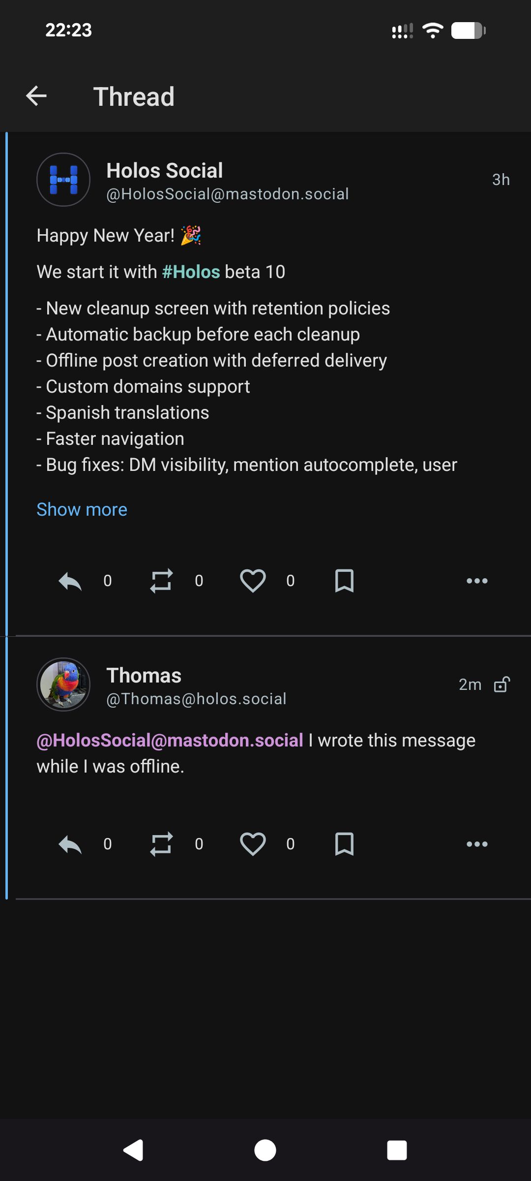Boost the Holos Social post
531x1181 pixels.
(161, 581)
